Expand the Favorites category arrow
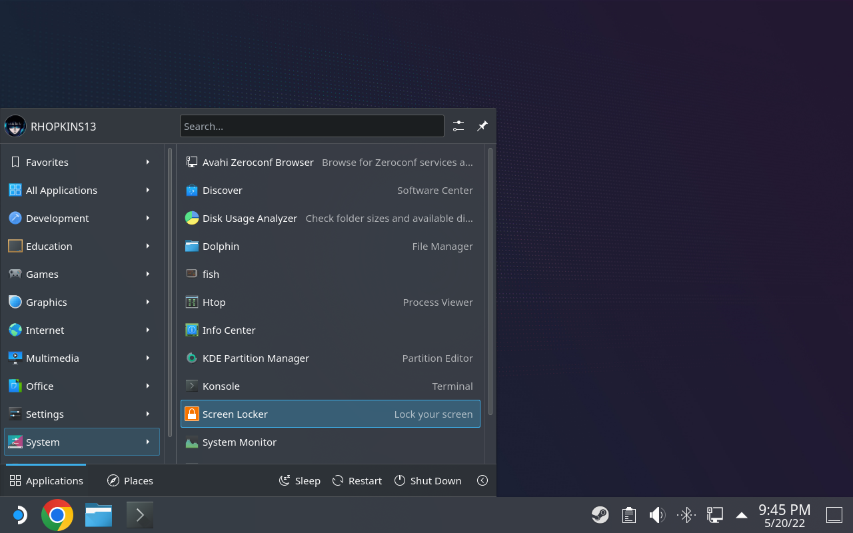 click(148, 162)
